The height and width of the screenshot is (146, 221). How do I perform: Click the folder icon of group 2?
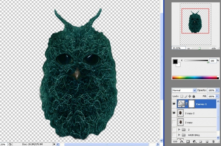tap(183, 129)
